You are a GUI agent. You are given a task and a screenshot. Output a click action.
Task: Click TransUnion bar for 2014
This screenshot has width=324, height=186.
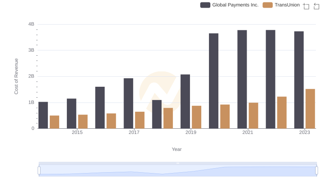(55, 122)
